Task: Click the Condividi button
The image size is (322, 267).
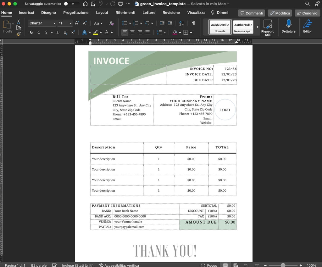Action: click(x=307, y=13)
